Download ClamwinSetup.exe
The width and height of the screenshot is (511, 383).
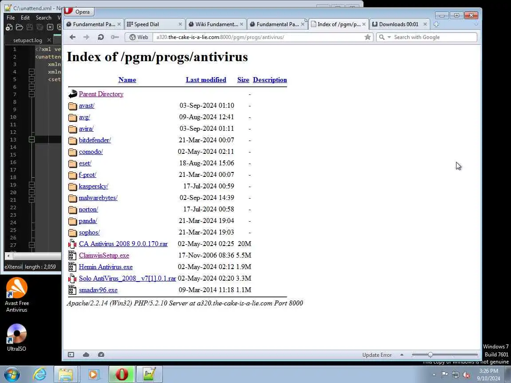tap(104, 255)
